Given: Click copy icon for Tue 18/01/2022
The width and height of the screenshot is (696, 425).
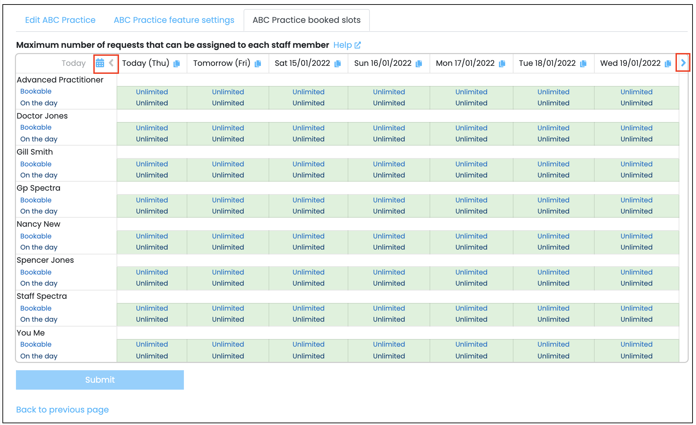Looking at the screenshot, I should (583, 63).
